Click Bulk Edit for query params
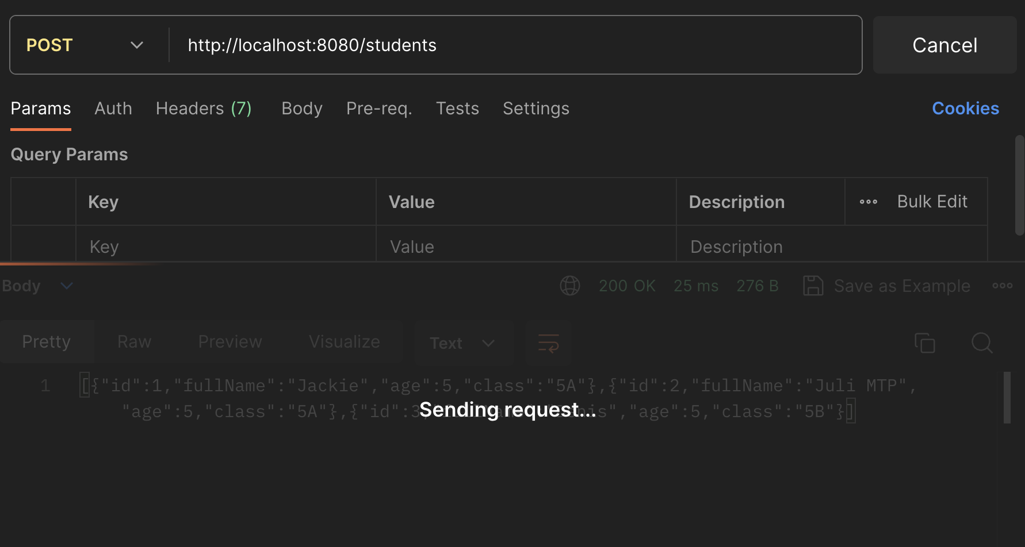The width and height of the screenshot is (1025, 547). point(932,202)
